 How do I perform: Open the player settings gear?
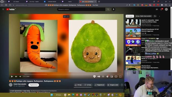pyautogui.click(x=107, y=77)
